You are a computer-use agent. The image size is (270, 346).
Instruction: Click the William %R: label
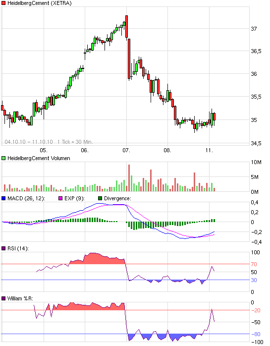(x=20, y=298)
